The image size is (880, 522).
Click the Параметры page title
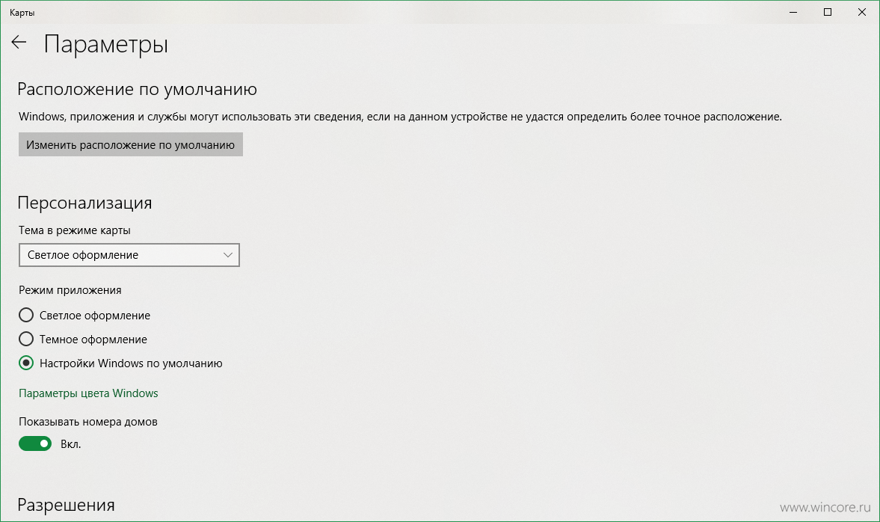(x=106, y=44)
